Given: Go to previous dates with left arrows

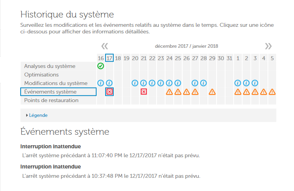Looking at the screenshot, I should point(104,46).
